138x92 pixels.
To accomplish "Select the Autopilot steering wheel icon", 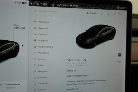I will pyautogui.click(x=35, y=40).
